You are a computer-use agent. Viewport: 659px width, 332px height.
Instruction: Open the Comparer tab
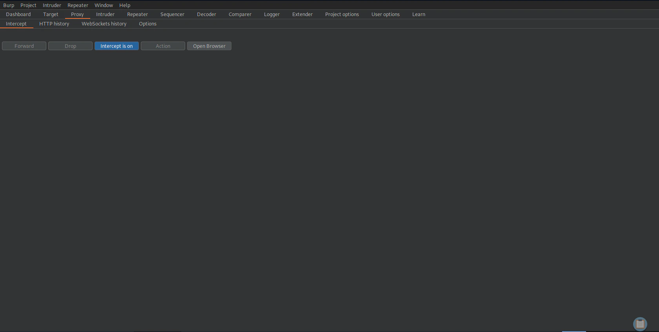click(x=240, y=14)
